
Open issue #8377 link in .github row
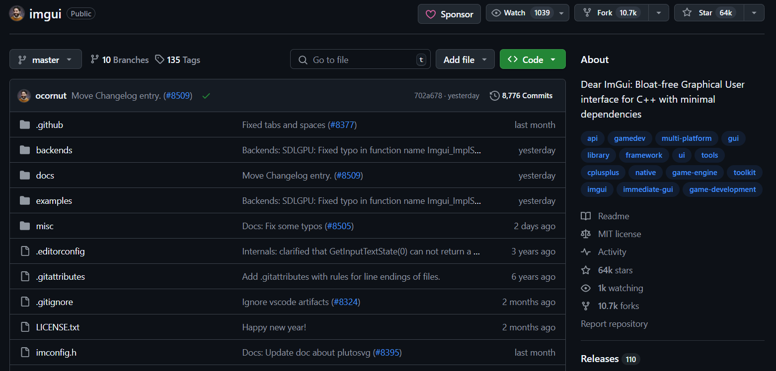click(342, 124)
